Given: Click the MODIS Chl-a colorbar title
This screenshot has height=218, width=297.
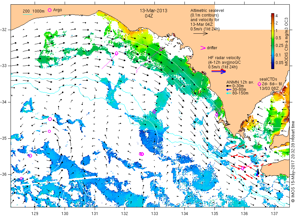Looking at the screenshot, I should [286, 42].
